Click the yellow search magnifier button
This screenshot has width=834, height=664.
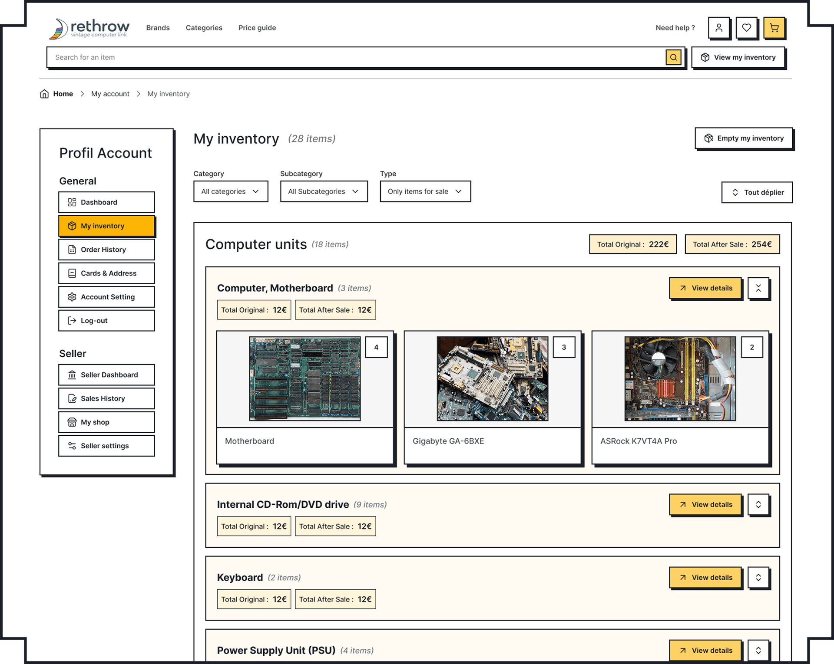[673, 57]
